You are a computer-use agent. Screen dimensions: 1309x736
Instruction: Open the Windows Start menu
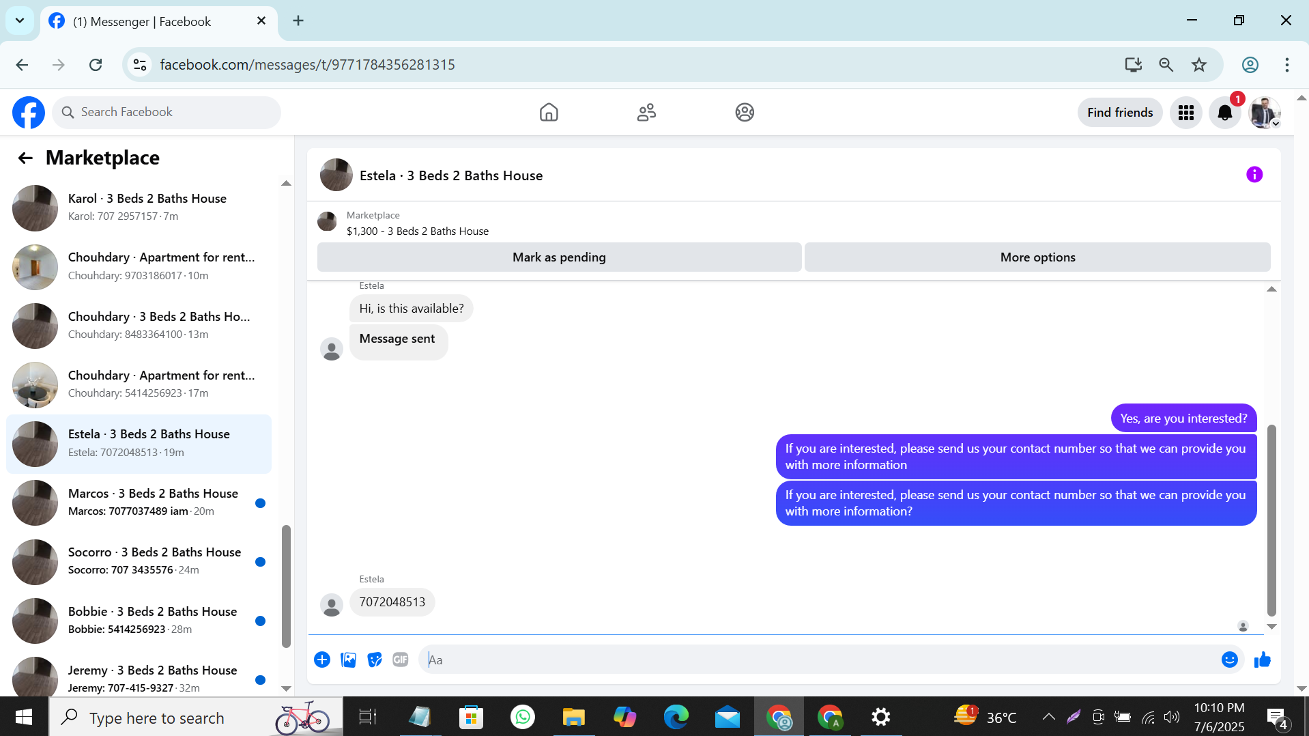point(24,717)
